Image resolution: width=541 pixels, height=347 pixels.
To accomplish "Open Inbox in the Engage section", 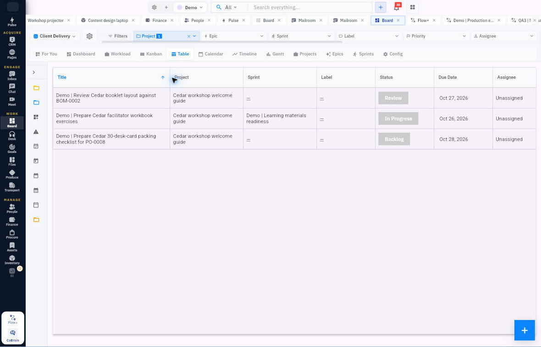I will [12, 76].
